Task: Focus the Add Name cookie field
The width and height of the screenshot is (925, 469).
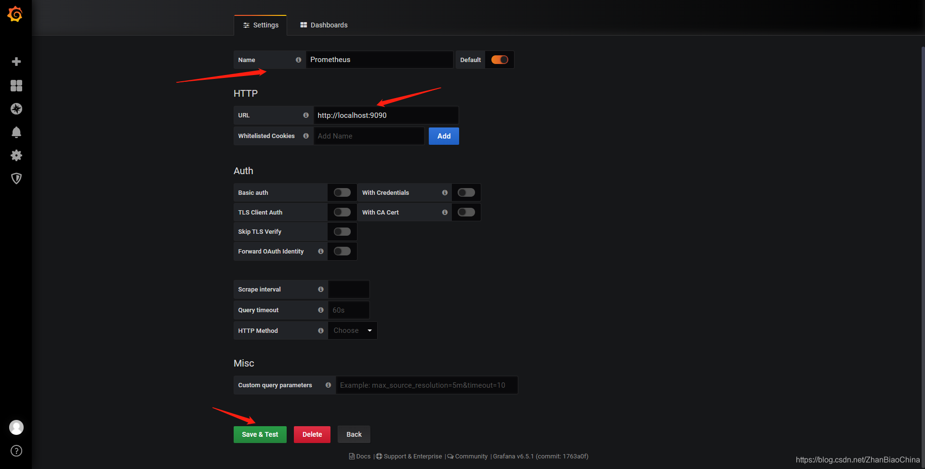Action: 369,136
